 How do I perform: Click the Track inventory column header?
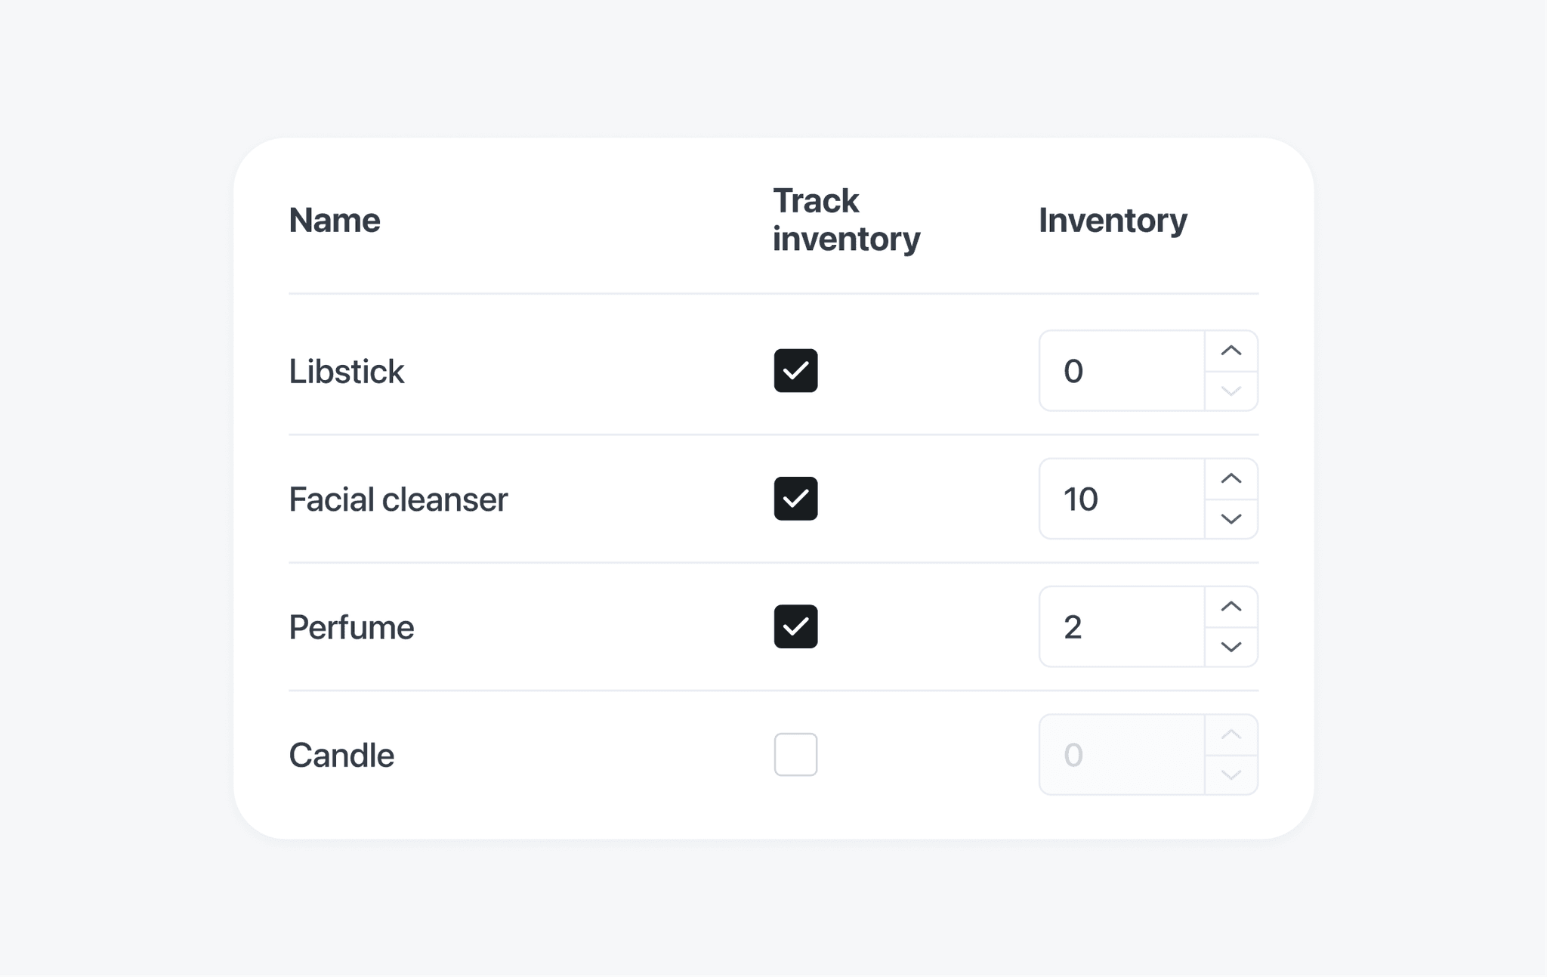pyautogui.click(x=846, y=220)
